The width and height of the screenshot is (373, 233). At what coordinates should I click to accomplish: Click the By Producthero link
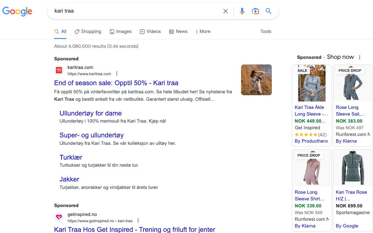tap(311, 141)
